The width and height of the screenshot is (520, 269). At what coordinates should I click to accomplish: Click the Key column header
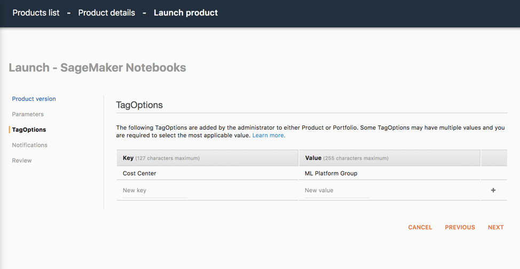(128, 158)
